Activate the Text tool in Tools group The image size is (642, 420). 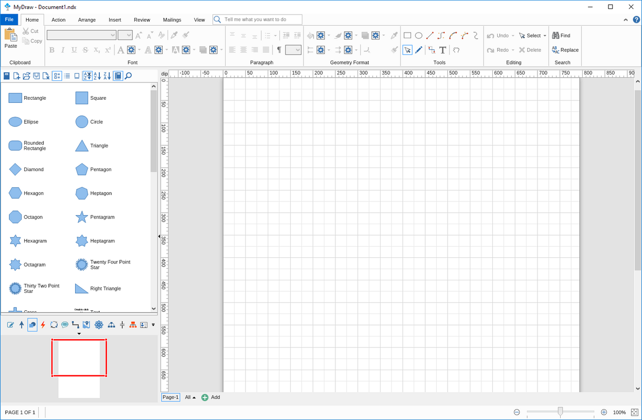[443, 50]
